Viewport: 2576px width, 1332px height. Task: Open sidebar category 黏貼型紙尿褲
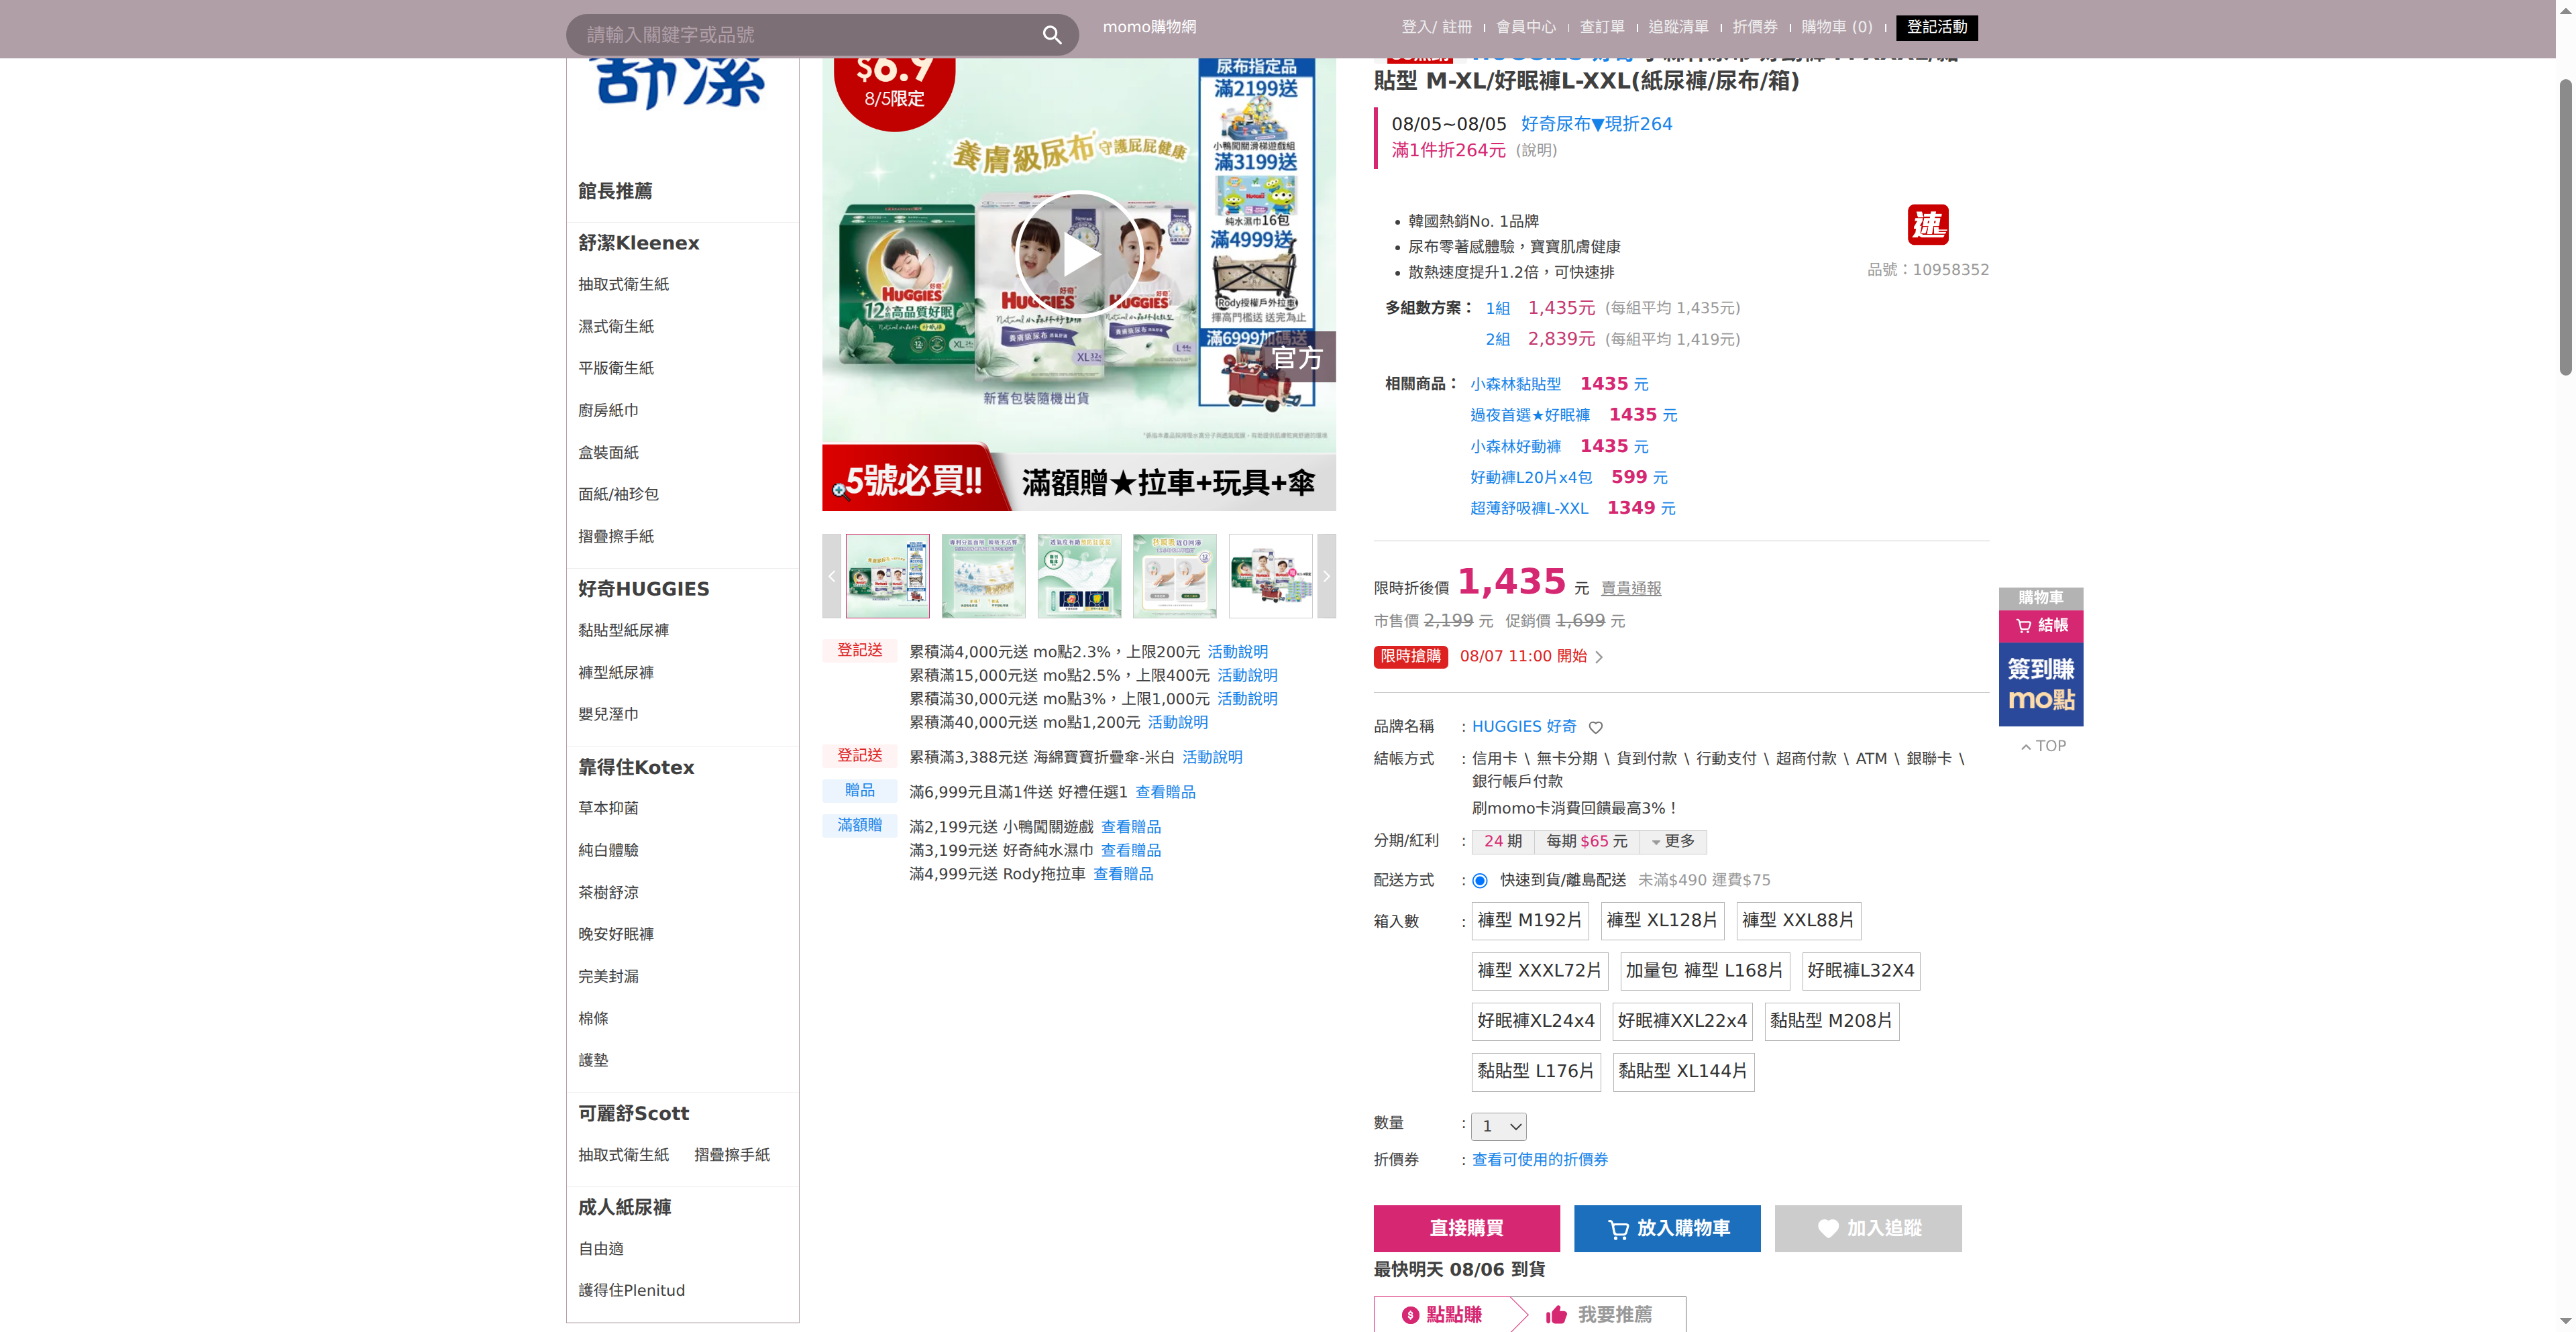click(x=624, y=631)
